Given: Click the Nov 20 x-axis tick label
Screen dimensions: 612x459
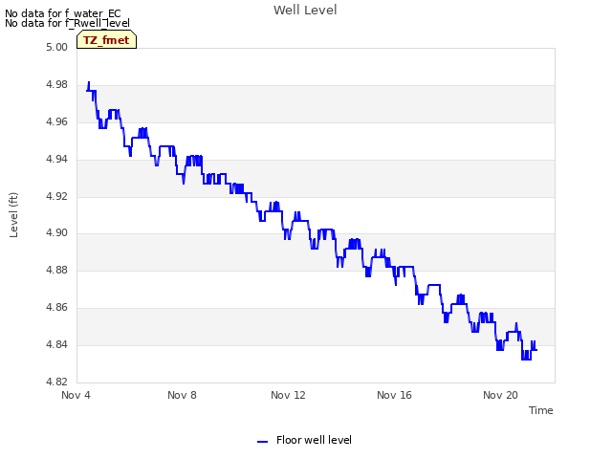Looking at the screenshot, I should click(500, 395).
